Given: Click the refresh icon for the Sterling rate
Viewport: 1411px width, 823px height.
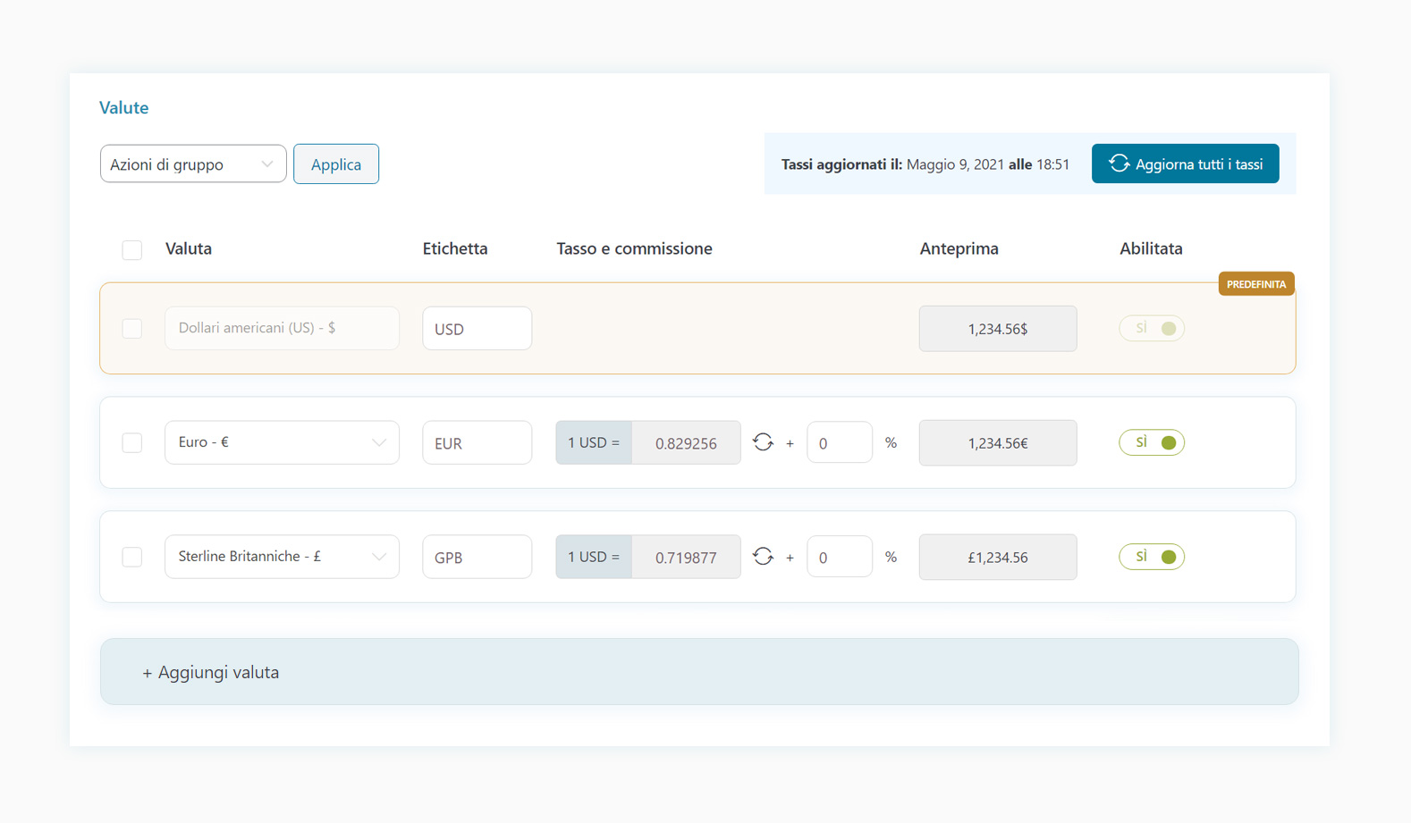Looking at the screenshot, I should [763, 557].
